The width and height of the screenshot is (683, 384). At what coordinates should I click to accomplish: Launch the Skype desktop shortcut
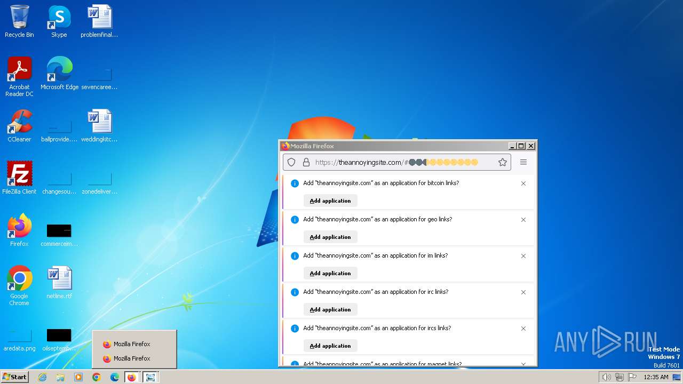tap(59, 21)
